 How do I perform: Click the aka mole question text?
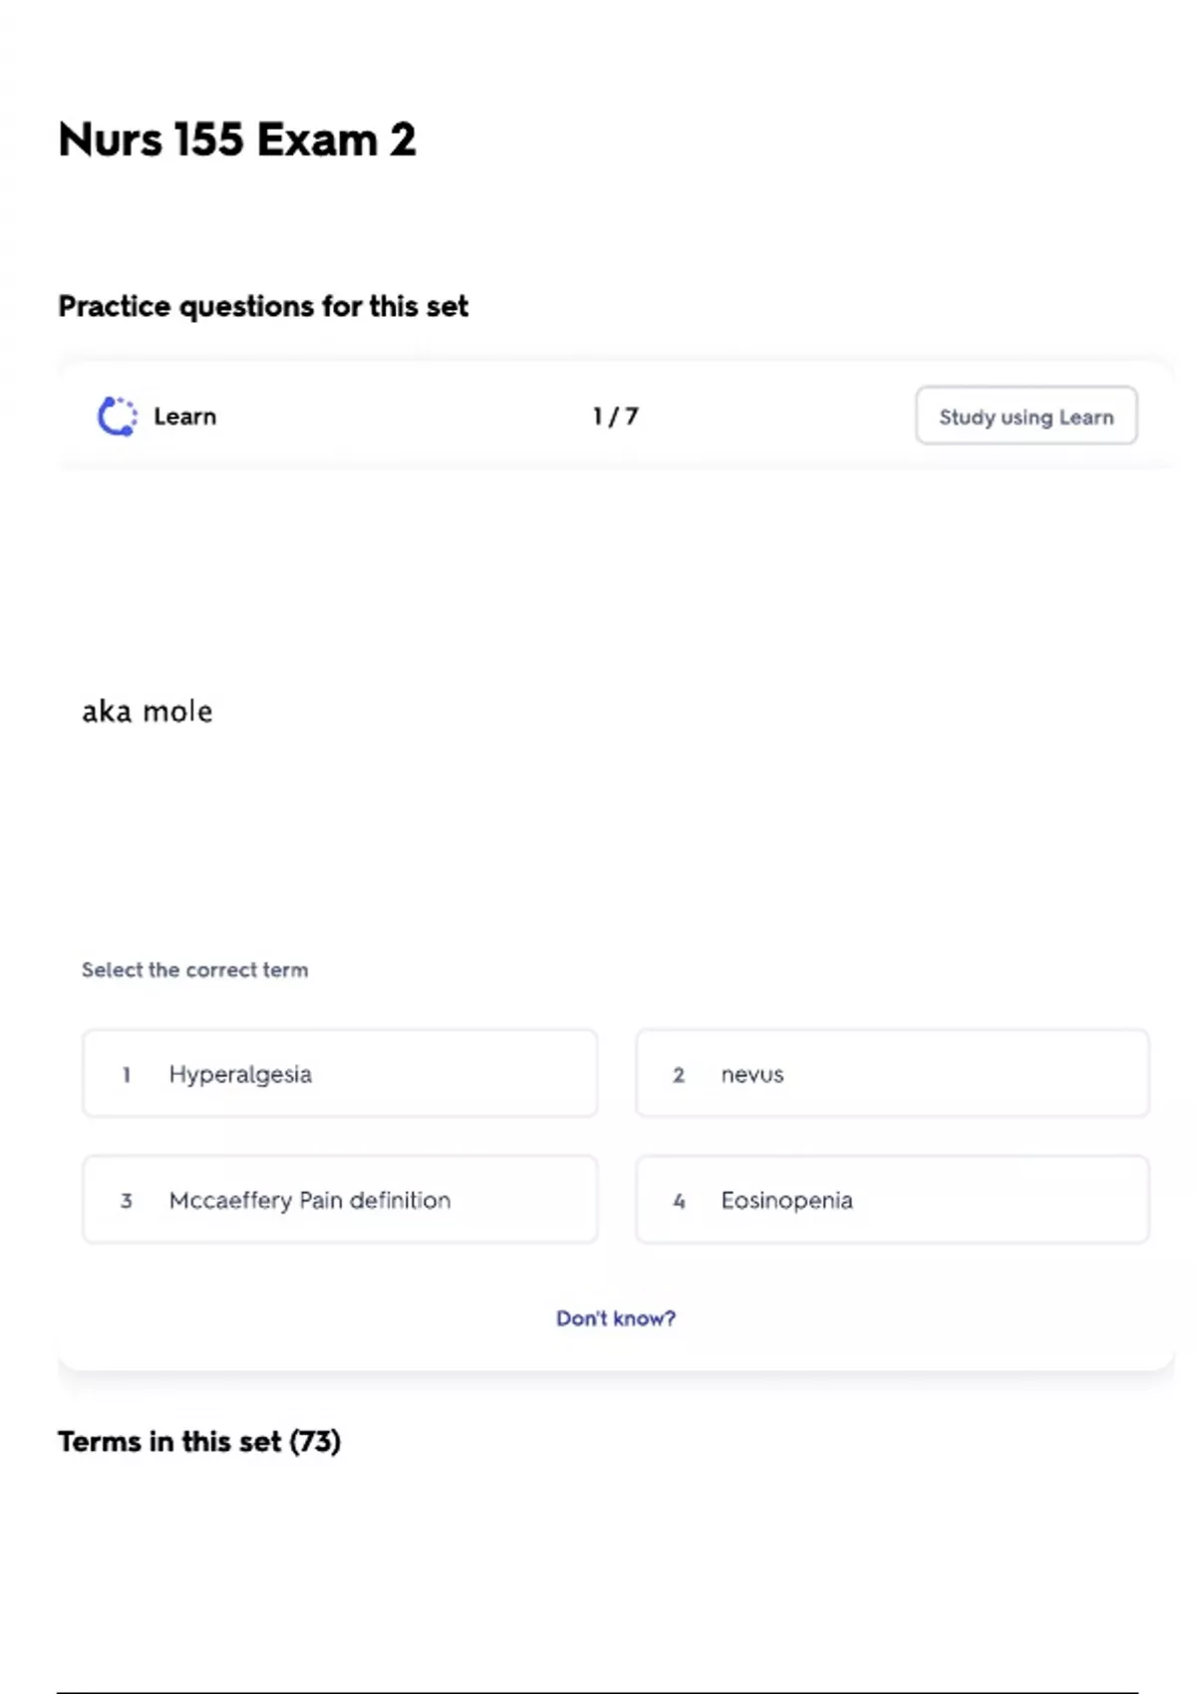tap(148, 711)
